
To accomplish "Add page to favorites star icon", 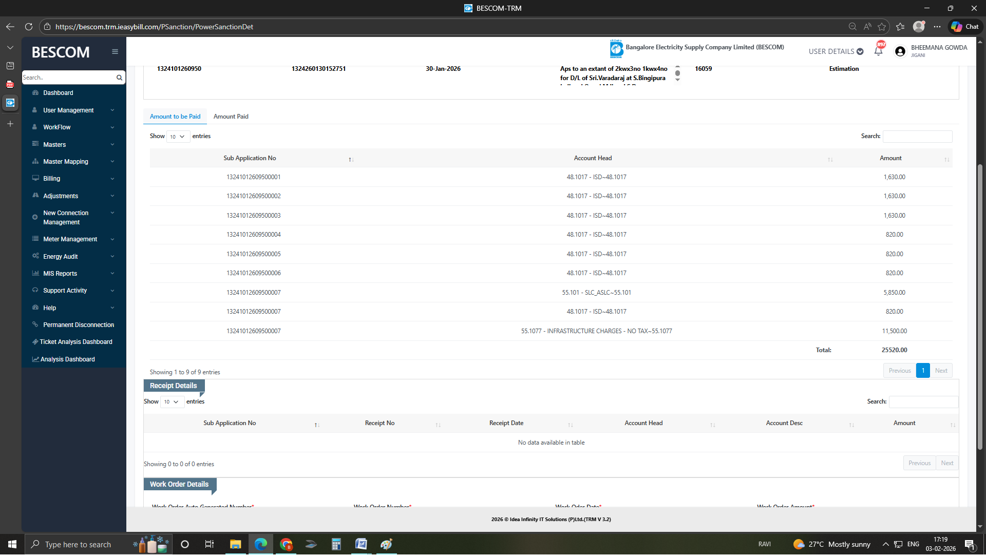I will click(x=882, y=27).
